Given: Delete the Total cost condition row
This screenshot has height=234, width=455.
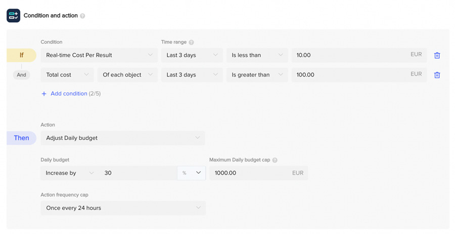Looking at the screenshot, I should [x=437, y=75].
